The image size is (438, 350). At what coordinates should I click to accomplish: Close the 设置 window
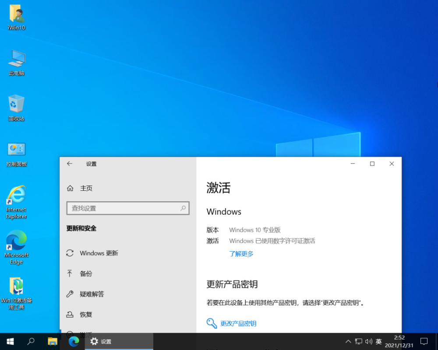[x=392, y=164]
